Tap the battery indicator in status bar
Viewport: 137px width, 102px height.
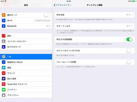click(x=134, y=1)
